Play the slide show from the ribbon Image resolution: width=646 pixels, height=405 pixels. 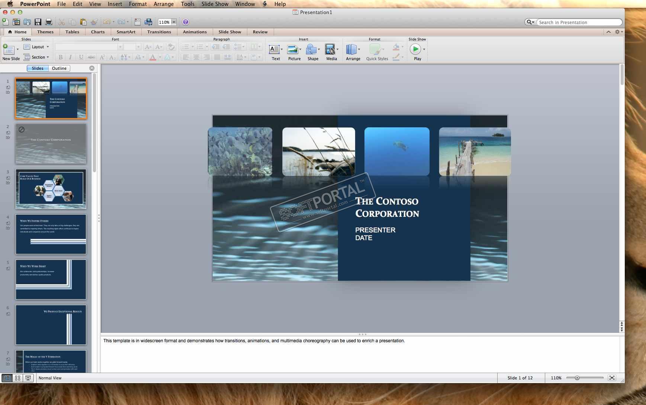(415, 49)
